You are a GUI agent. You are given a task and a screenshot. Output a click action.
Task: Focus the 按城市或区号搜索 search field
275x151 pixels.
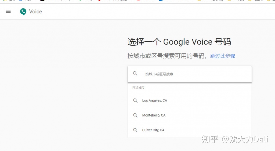tap(190, 74)
